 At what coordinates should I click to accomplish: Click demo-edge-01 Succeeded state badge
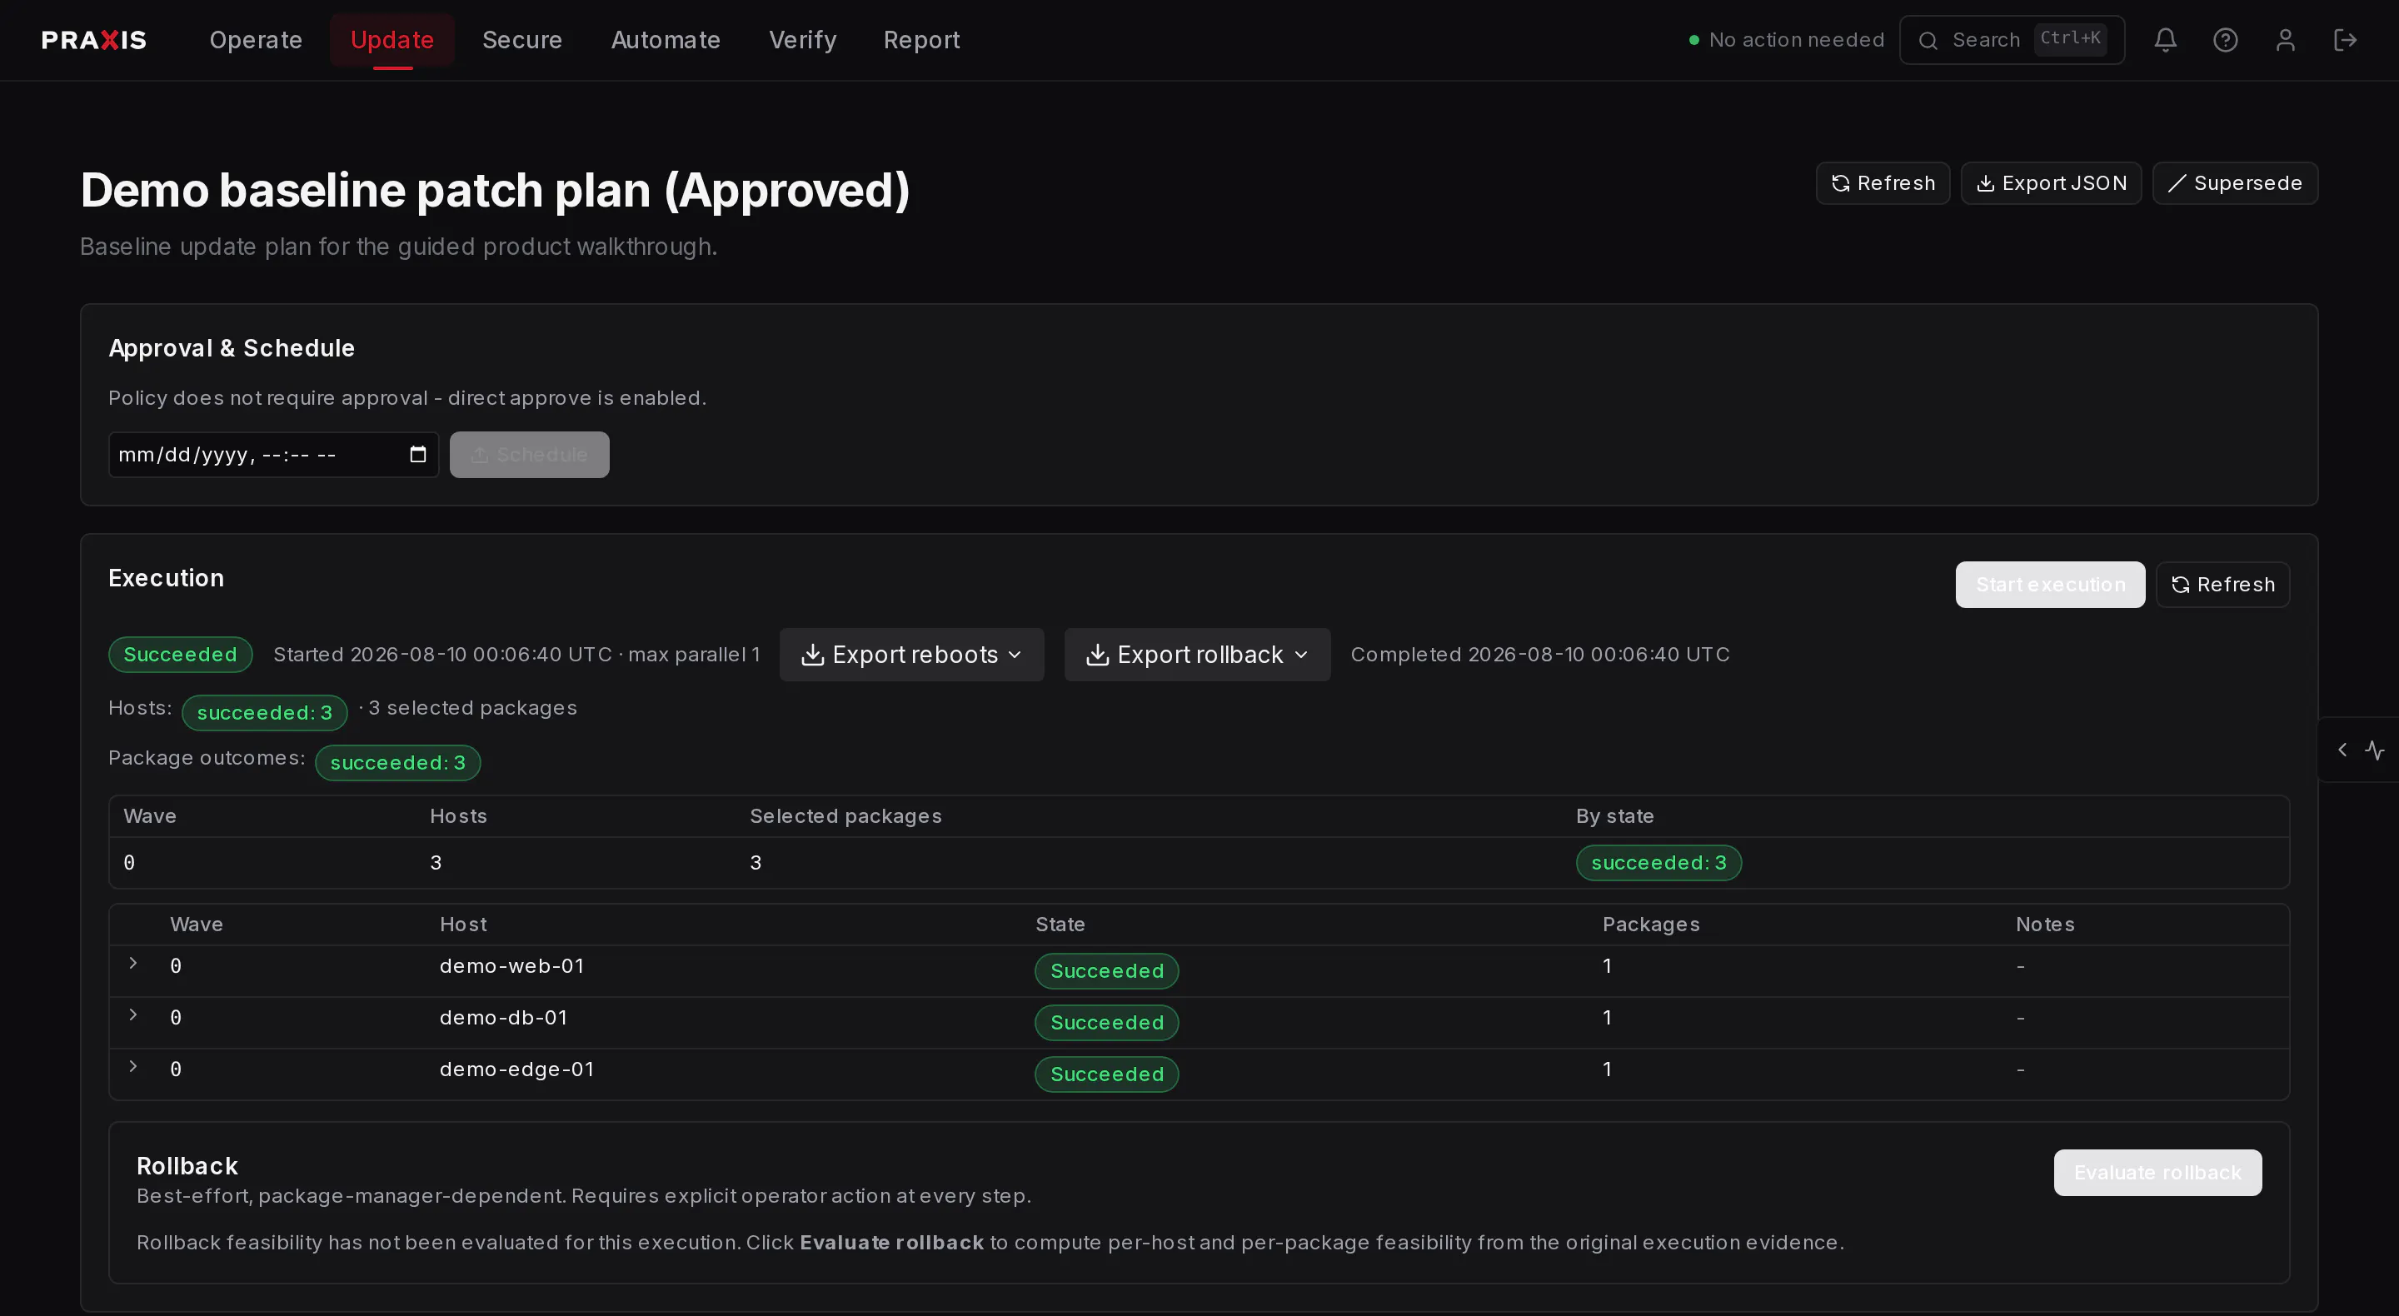(1106, 1074)
